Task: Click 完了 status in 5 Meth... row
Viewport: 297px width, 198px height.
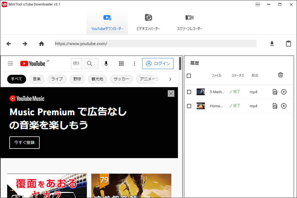Action: tap(235, 92)
